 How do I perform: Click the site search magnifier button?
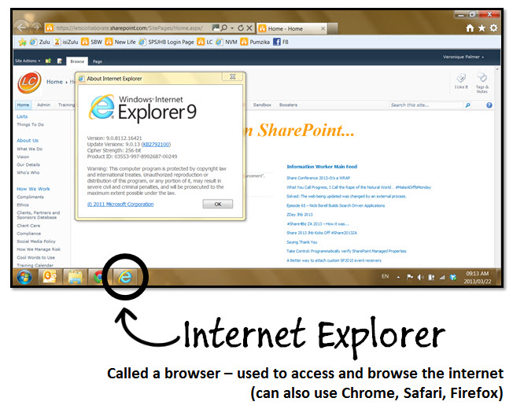point(468,105)
